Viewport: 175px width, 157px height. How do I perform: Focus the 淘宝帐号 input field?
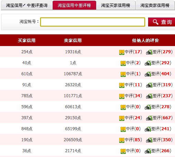coord(93,22)
